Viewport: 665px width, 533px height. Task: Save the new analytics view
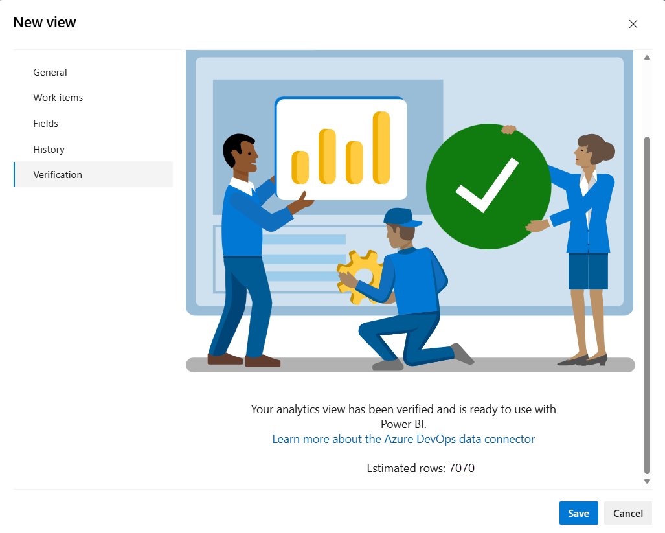(x=578, y=512)
